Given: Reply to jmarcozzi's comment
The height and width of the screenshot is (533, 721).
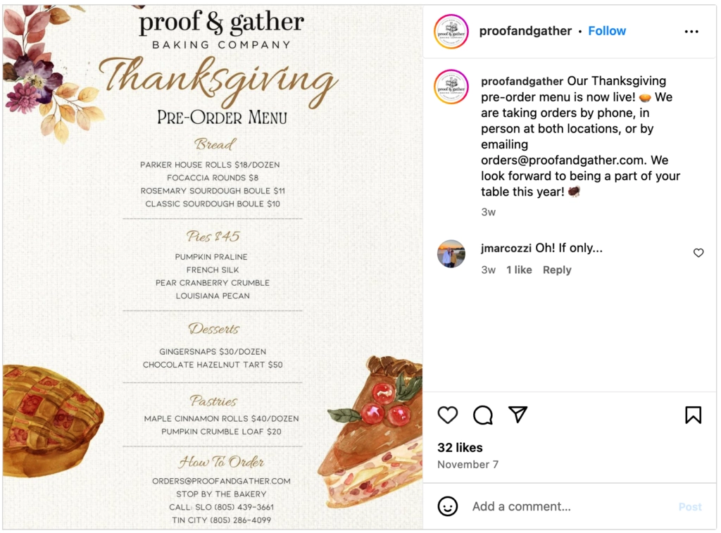Looking at the screenshot, I should point(557,270).
